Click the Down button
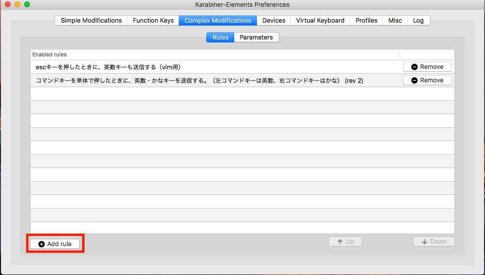 [434, 241]
